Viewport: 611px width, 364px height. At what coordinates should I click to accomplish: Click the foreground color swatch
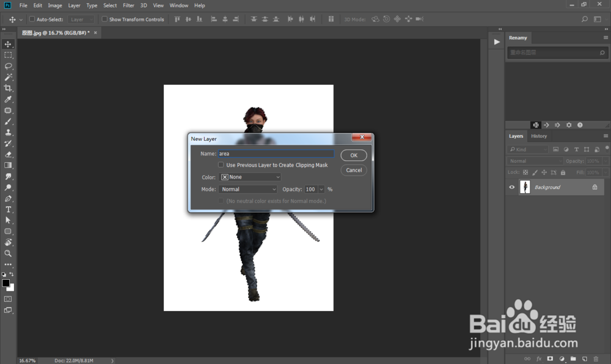pos(5,283)
